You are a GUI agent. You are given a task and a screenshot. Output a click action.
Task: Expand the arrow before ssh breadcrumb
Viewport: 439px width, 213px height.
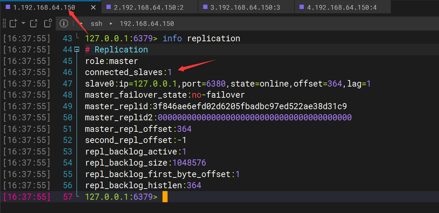(x=82, y=24)
